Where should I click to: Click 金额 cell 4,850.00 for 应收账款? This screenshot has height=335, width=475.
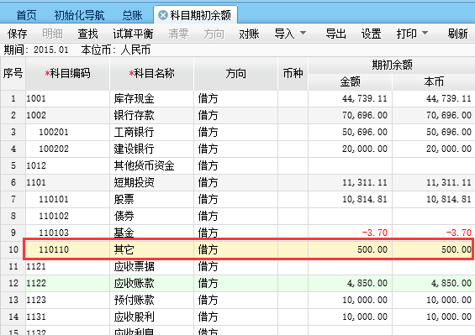(x=351, y=283)
